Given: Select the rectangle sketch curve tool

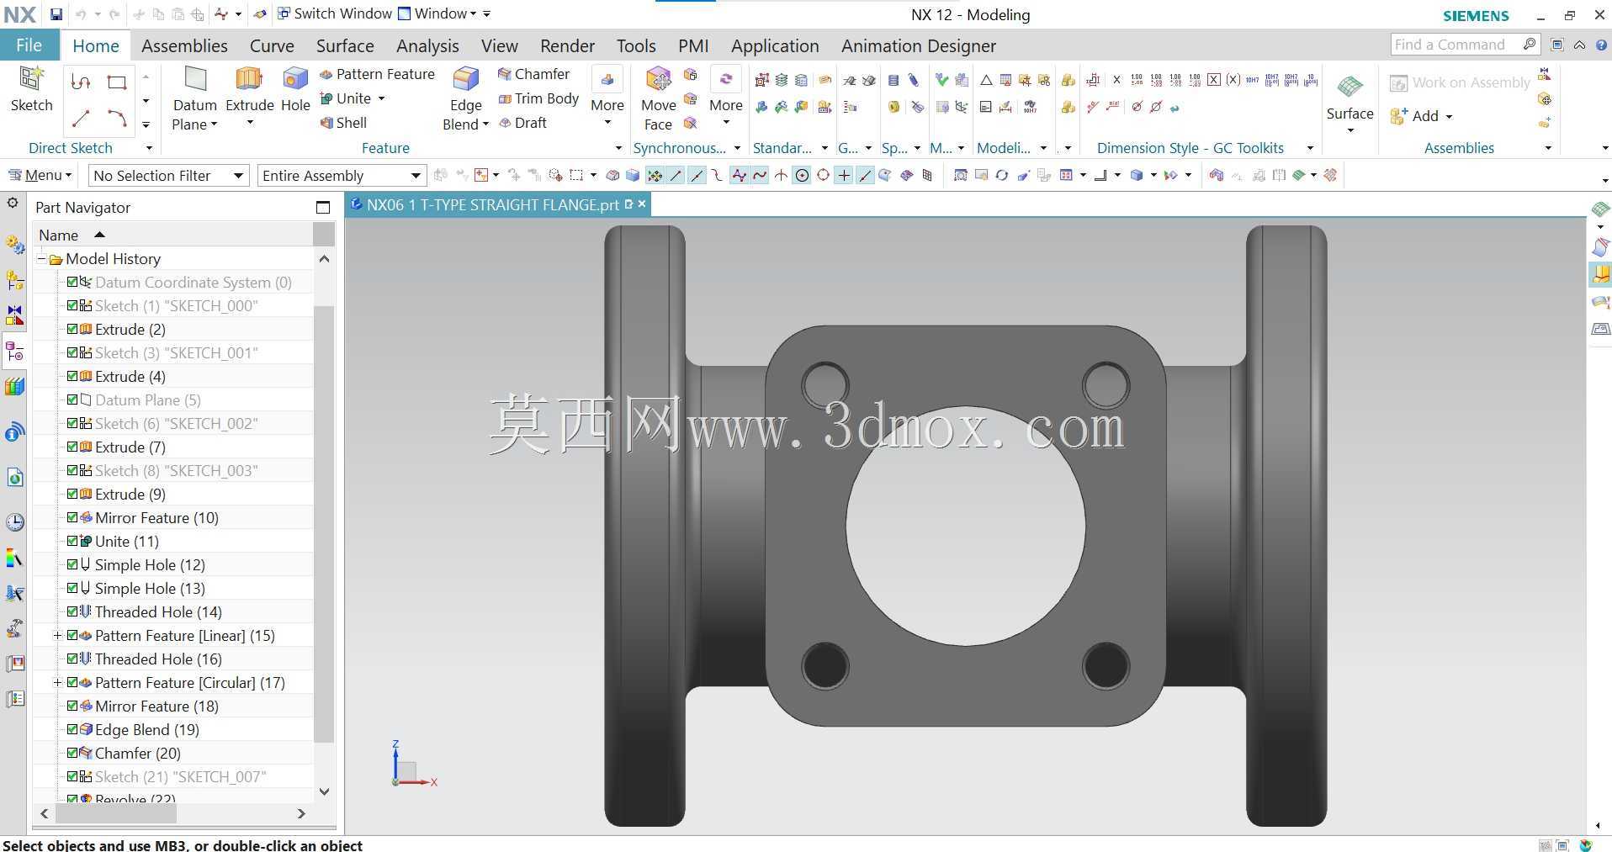Looking at the screenshot, I should pyautogui.click(x=117, y=82).
